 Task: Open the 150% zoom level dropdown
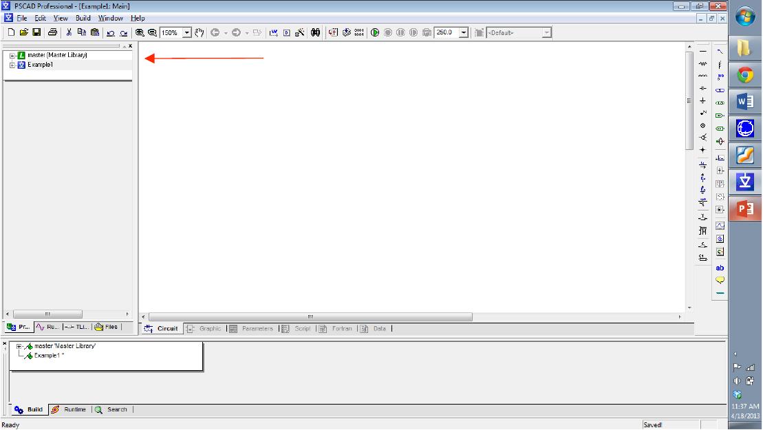point(186,32)
